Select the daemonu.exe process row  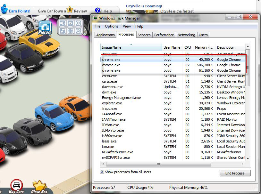pyautogui.click(x=173, y=87)
